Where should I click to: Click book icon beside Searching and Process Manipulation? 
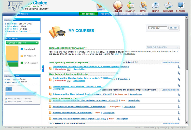pos(50,107)
